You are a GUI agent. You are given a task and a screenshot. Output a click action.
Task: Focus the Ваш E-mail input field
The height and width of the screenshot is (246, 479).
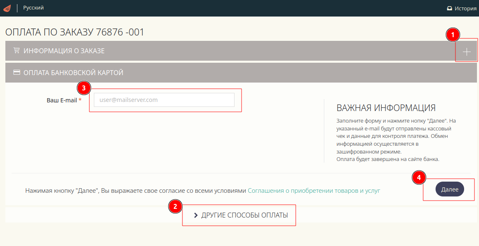tap(164, 100)
